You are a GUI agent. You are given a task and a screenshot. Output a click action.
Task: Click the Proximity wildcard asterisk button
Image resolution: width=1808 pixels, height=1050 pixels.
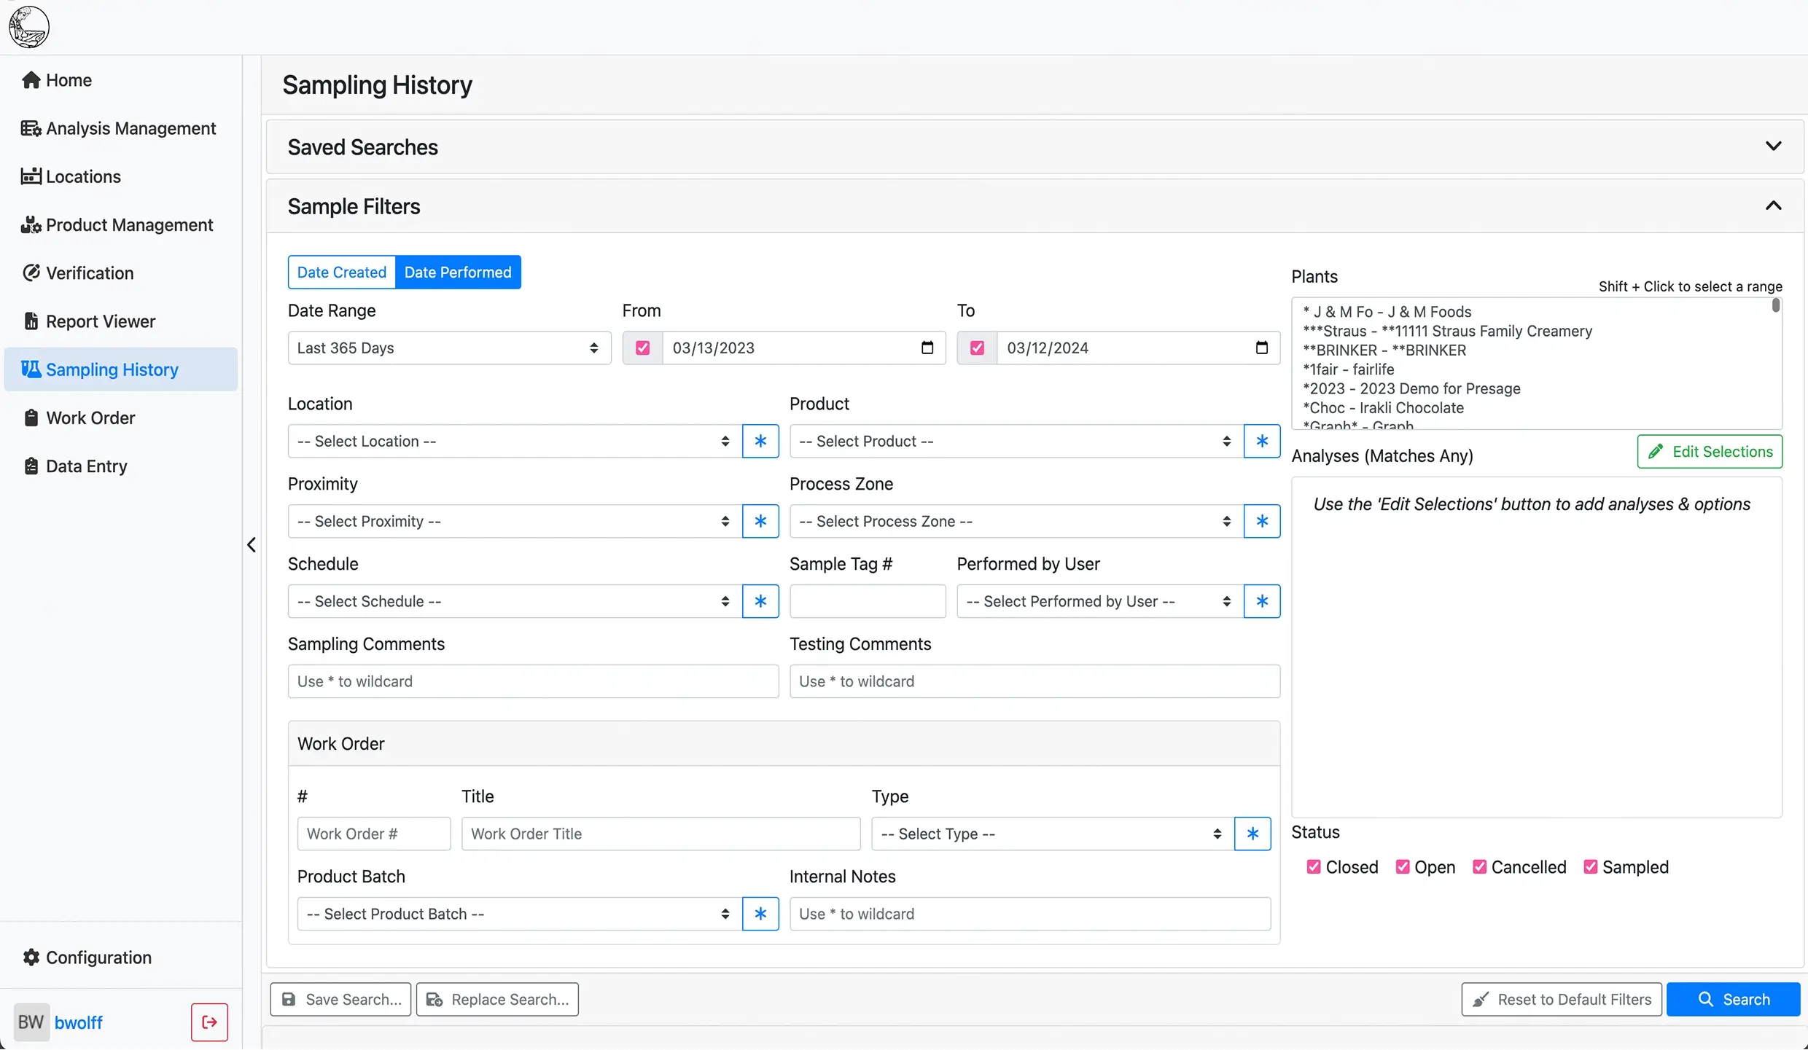[760, 521]
